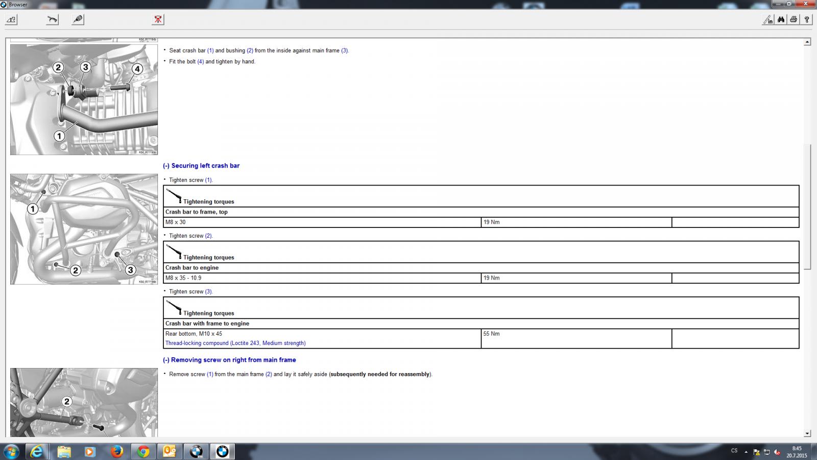This screenshot has width=817, height=460.
Task: Switch measurement units with ruler icon
Action: coord(768,19)
